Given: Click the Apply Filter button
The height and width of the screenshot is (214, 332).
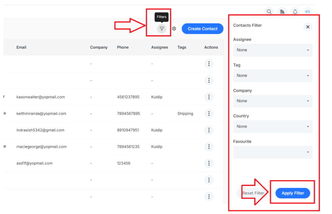Looking at the screenshot, I should coord(293,193).
